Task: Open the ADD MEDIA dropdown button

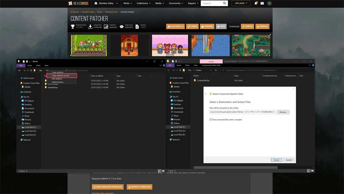Action: [x=176, y=26]
